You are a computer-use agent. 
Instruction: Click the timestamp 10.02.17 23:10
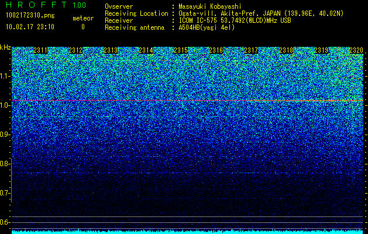[x=30, y=27]
